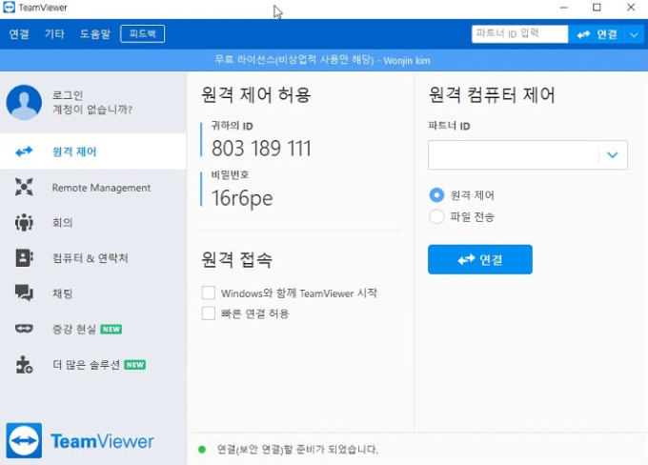Viewport: 648px width, 465px height.
Task: Click the 피드백 button
Action: tap(143, 33)
